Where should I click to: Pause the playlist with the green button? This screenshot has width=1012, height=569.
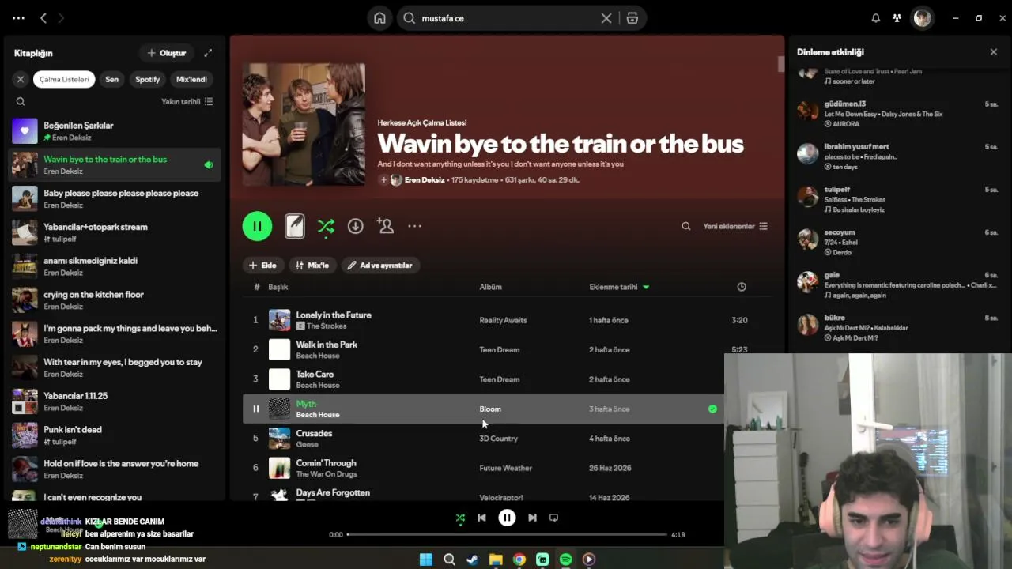coord(257,226)
